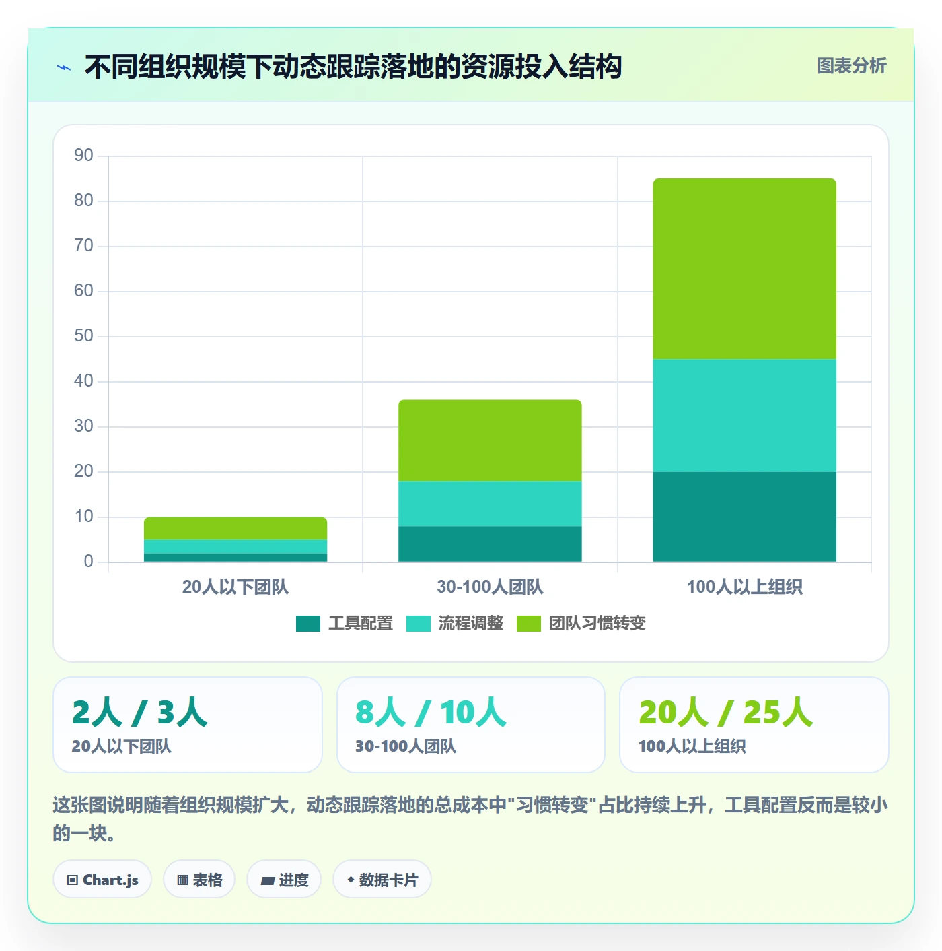Click the 30-100人团队 x-axis label
The height and width of the screenshot is (951, 942).
tap(490, 587)
